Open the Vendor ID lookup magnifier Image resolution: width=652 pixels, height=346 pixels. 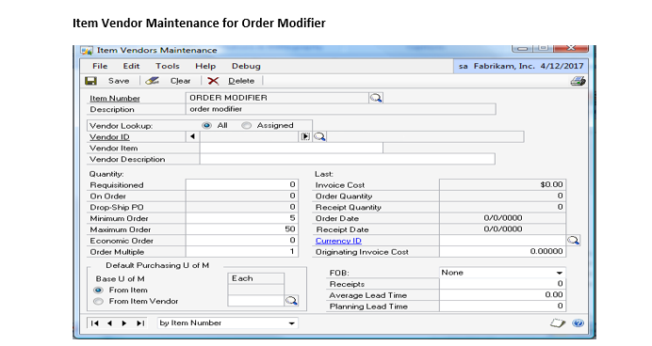tap(319, 136)
